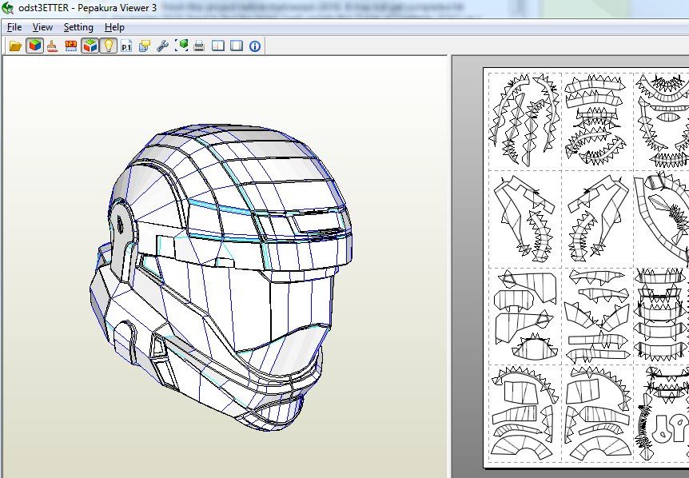Click the P.1 page number icon
Screen dimensions: 689x478
[126, 46]
